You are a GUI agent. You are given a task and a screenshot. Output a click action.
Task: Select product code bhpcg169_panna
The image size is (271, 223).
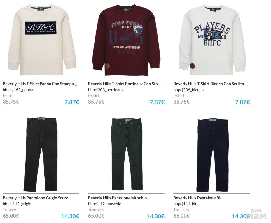coord(18,90)
